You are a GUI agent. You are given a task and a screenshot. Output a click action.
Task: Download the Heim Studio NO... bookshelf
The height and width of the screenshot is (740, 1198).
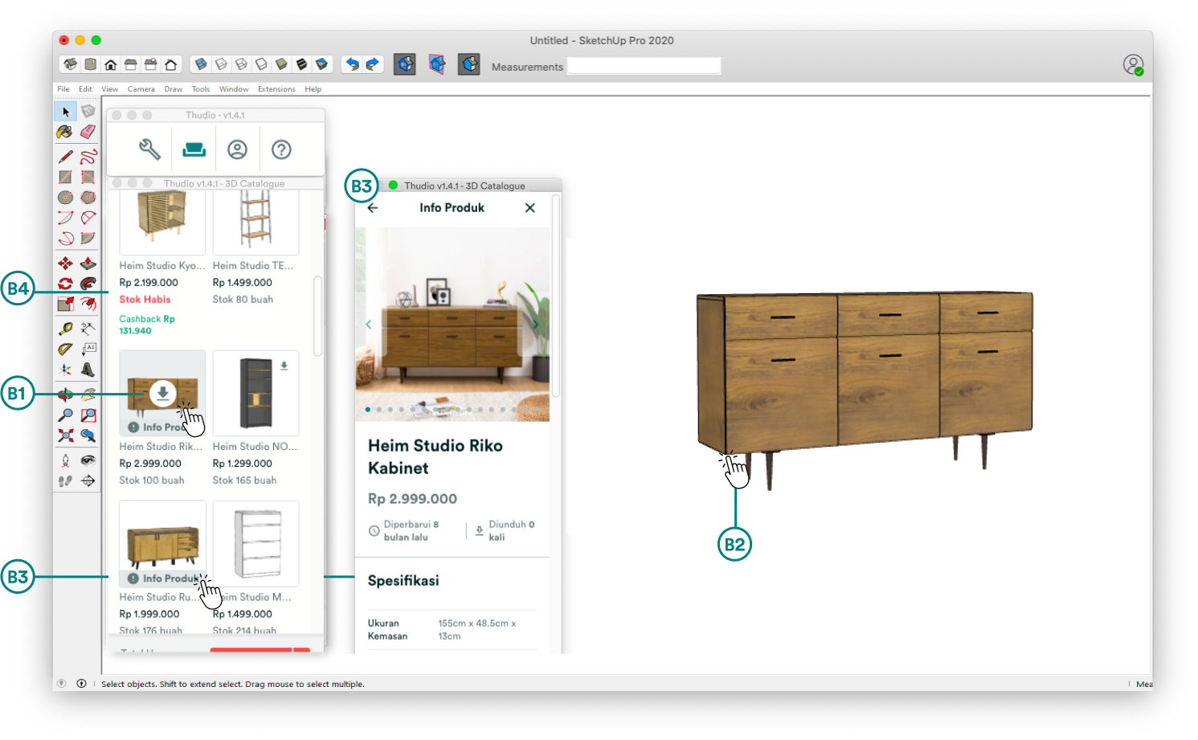[x=284, y=366]
